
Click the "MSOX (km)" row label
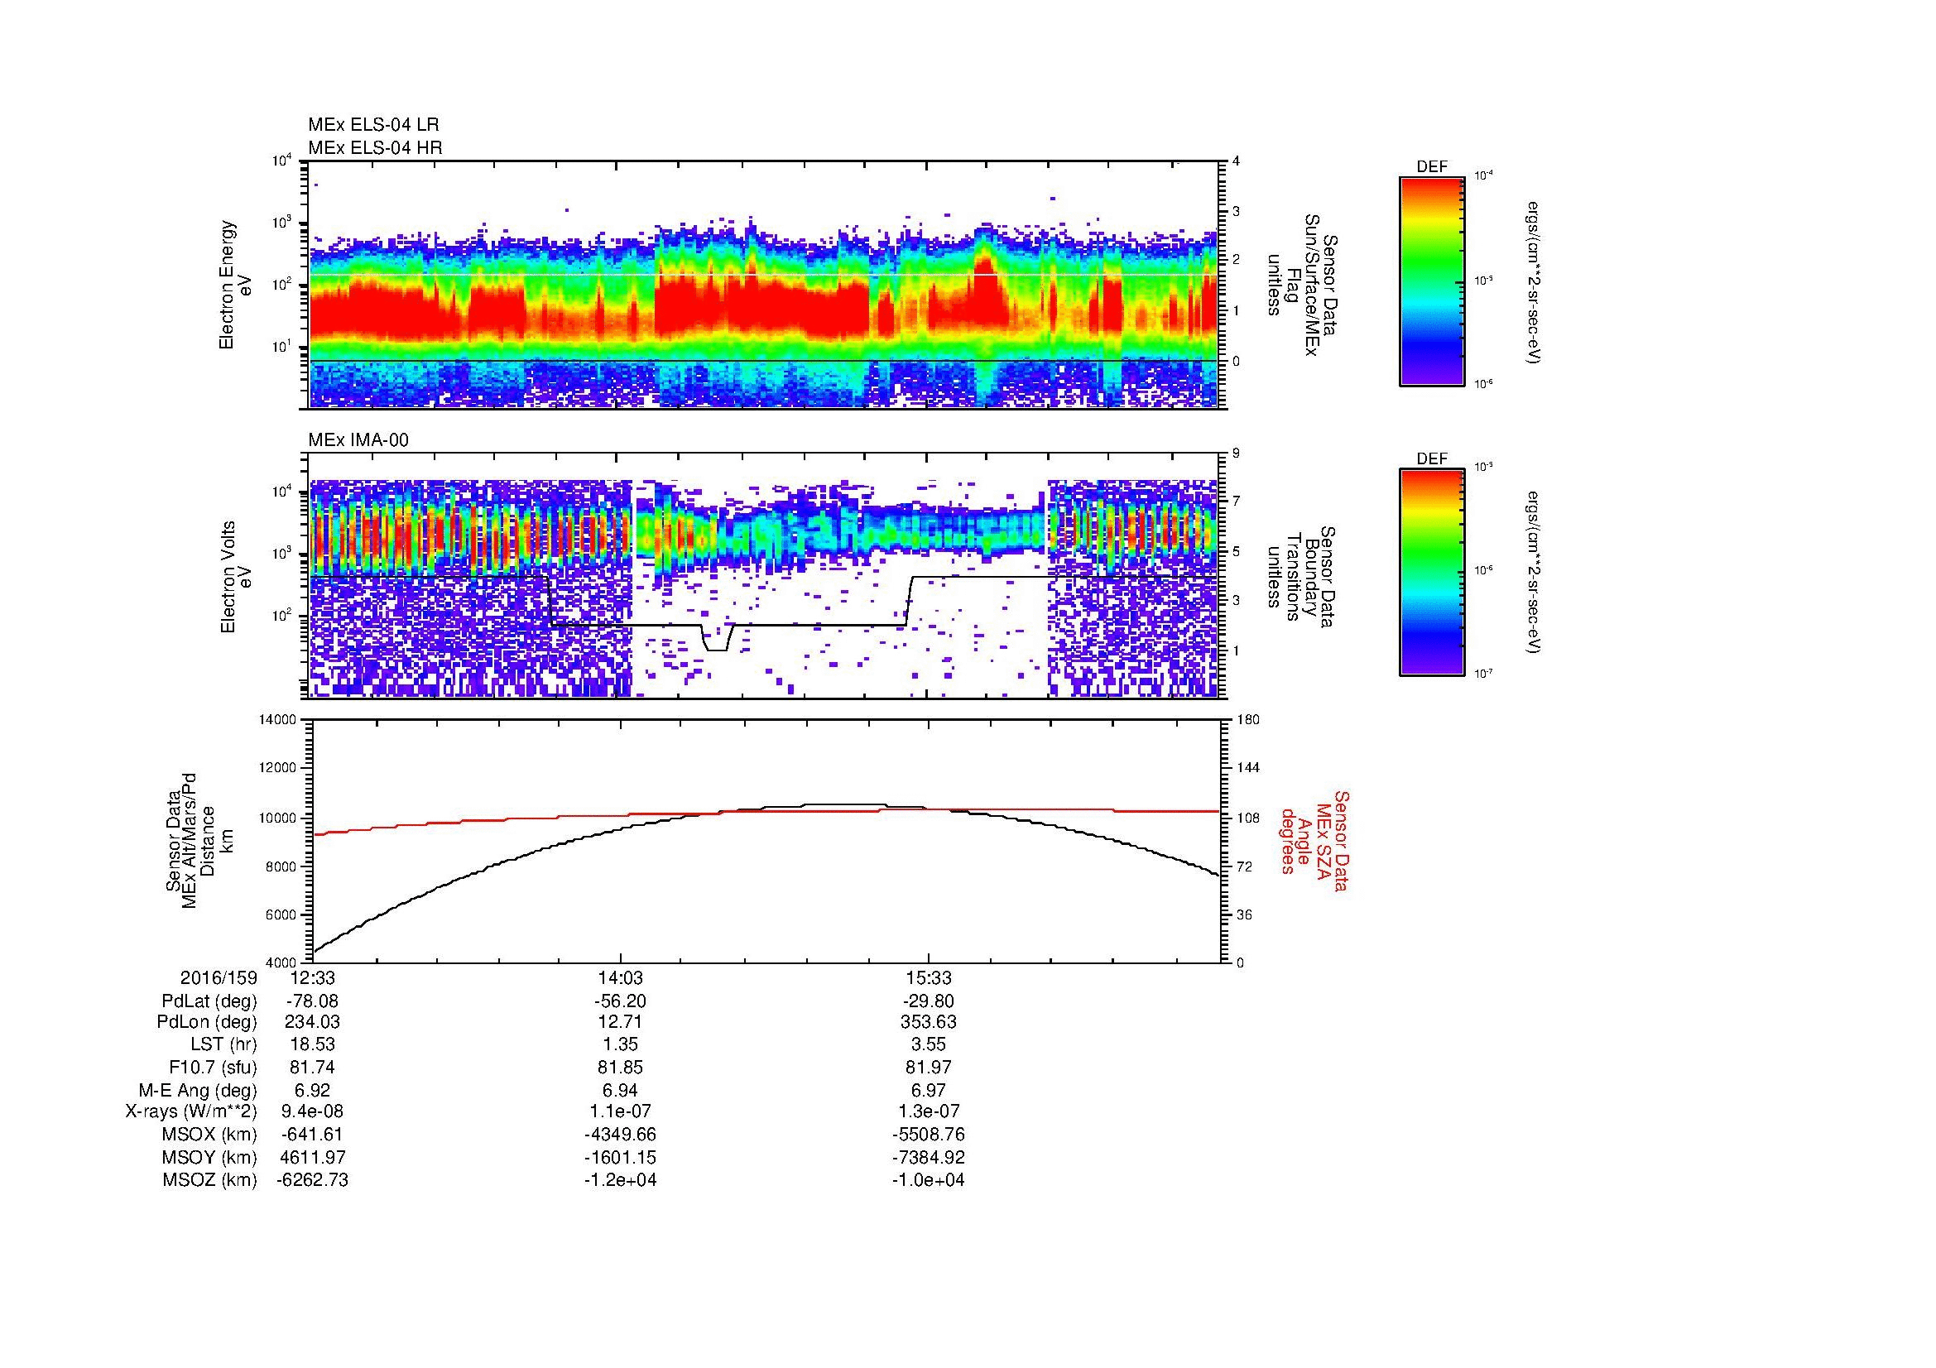[x=209, y=1135]
